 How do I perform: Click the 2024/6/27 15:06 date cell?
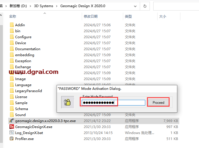click(97, 25)
